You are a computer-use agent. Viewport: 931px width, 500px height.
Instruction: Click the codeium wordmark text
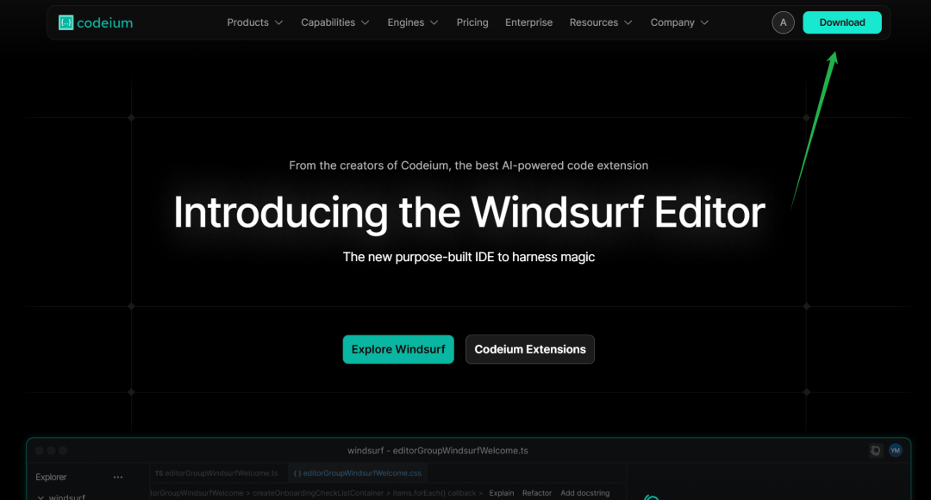[x=105, y=23]
